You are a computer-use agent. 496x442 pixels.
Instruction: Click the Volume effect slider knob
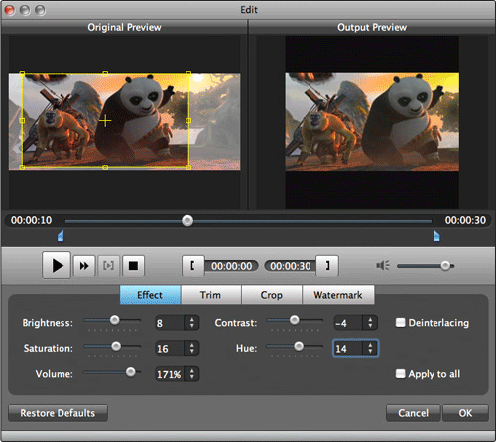tap(131, 372)
